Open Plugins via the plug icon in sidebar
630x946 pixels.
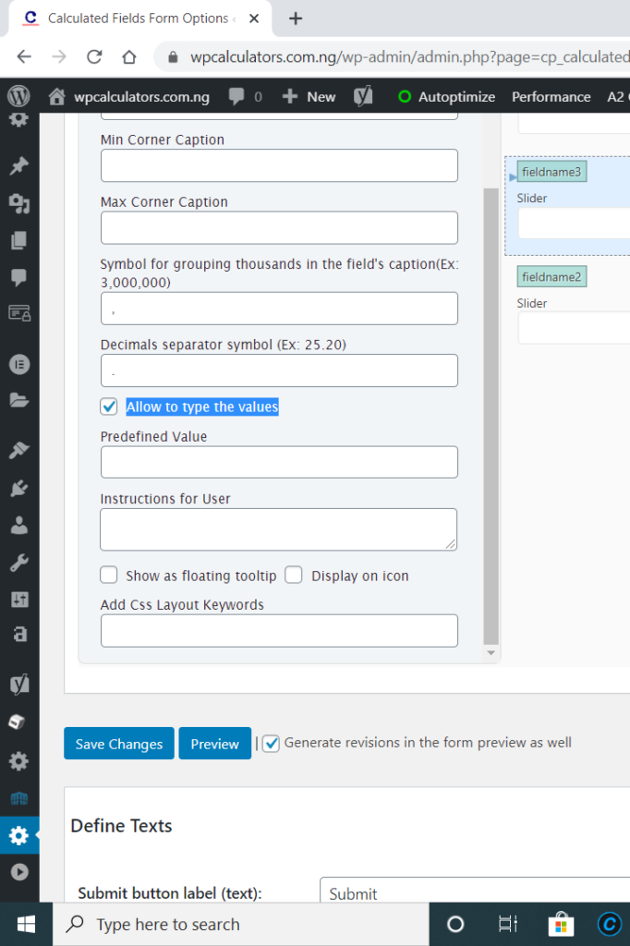pos(19,488)
